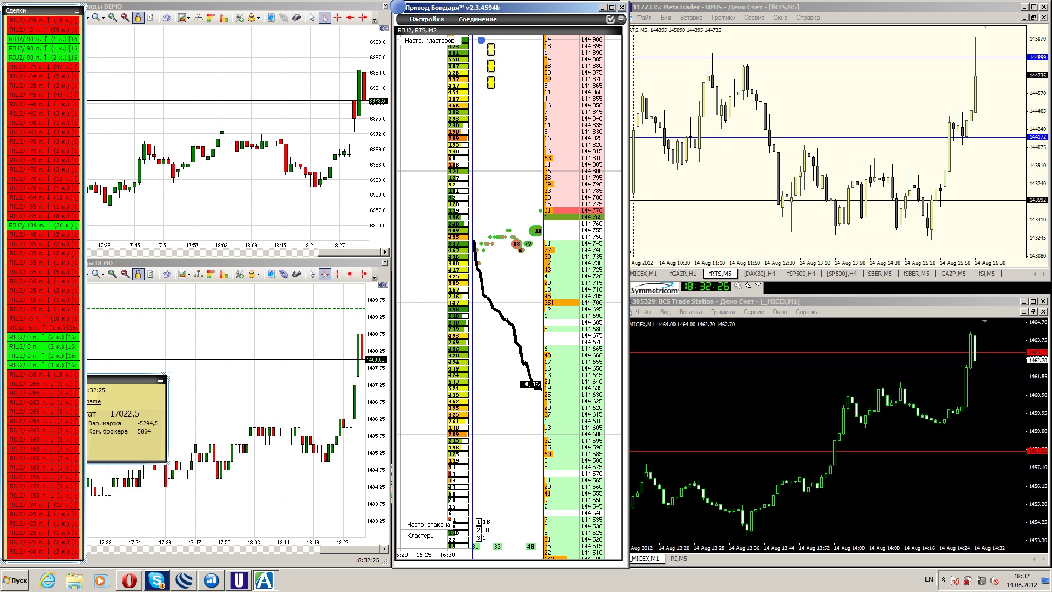Click the computer mouse icon in the top chart toolbar
This screenshot has height=592, width=1052.
(x=296, y=18)
